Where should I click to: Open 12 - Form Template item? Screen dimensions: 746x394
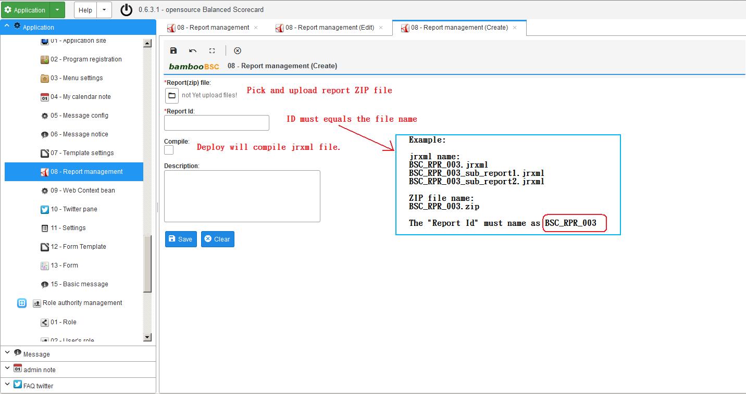(x=73, y=247)
